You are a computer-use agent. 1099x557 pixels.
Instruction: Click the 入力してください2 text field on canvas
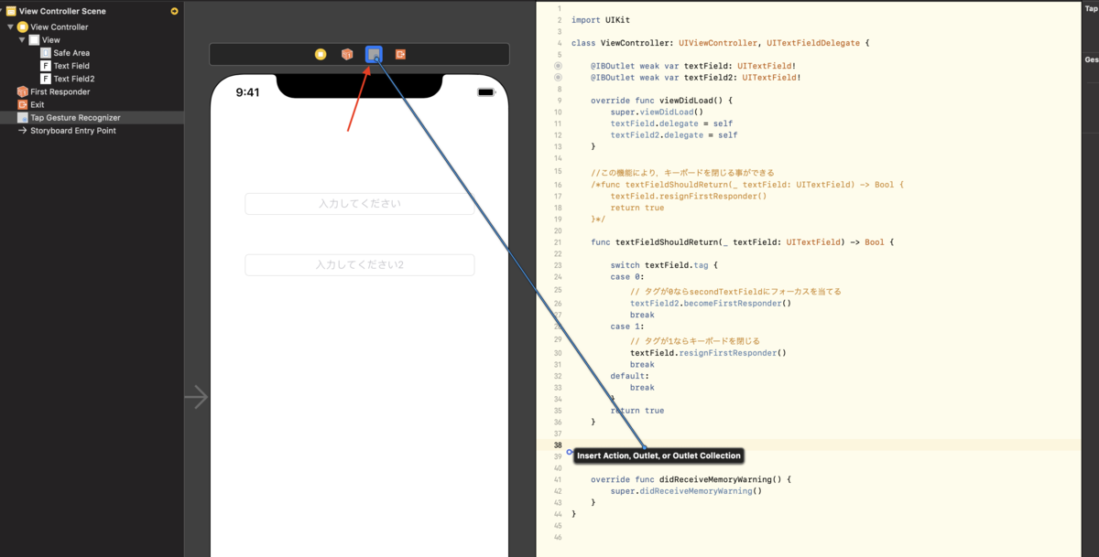pos(359,264)
